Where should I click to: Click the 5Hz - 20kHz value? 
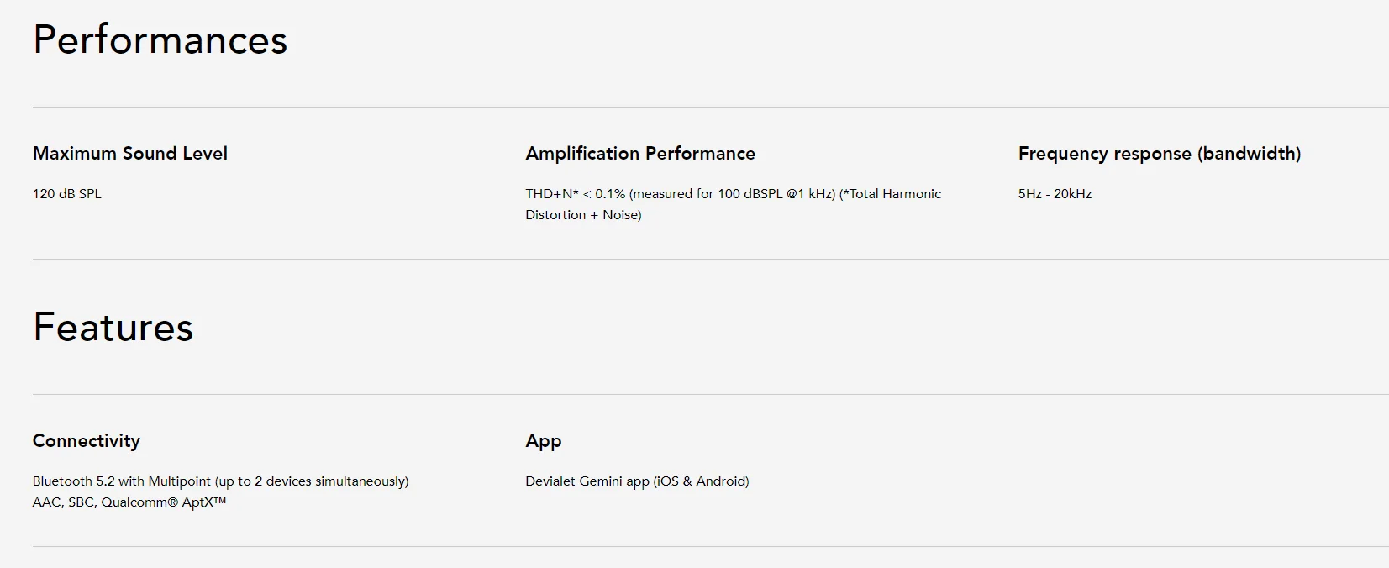coord(1055,193)
